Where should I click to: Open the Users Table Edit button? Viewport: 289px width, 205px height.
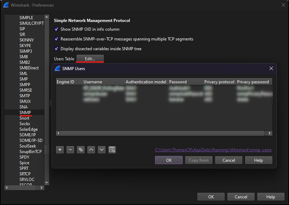pyautogui.click(x=90, y=59)
